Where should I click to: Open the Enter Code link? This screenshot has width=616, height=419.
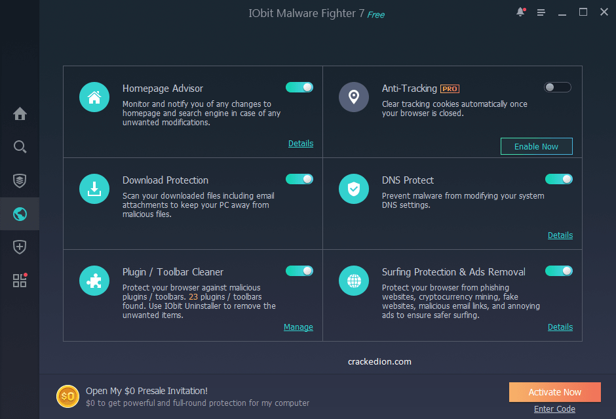click(x=554, y=409)
